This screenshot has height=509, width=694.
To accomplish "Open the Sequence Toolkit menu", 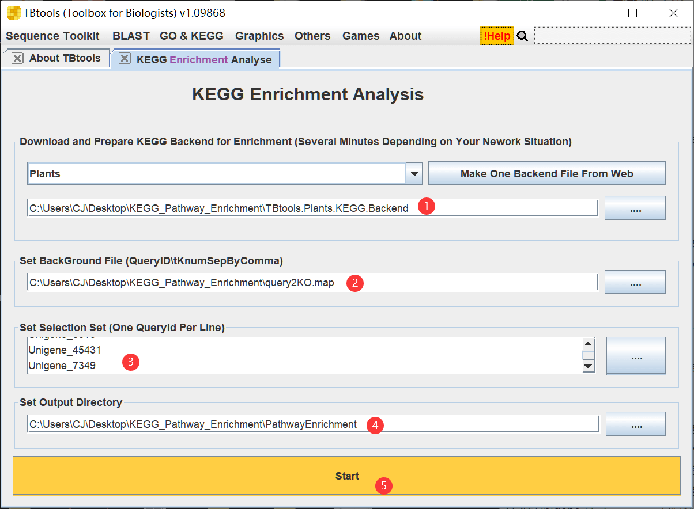I will coord(52,36).
